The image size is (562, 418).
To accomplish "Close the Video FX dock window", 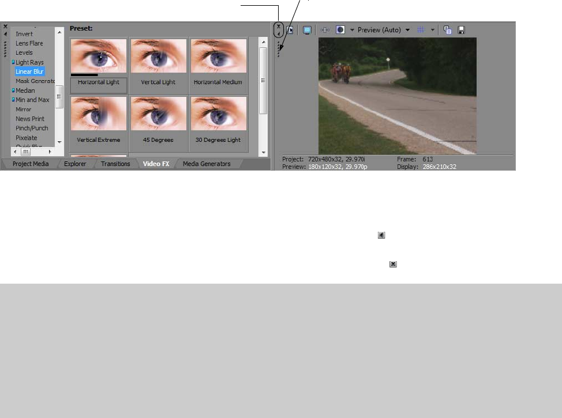I will 5,27.
